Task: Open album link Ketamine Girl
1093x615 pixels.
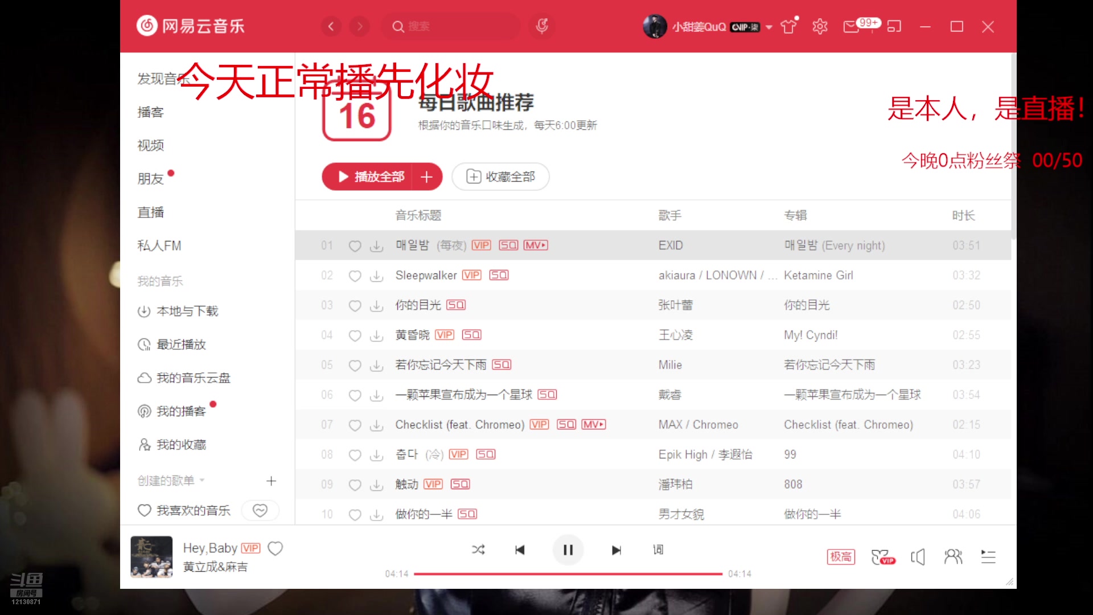Action: 819,276
